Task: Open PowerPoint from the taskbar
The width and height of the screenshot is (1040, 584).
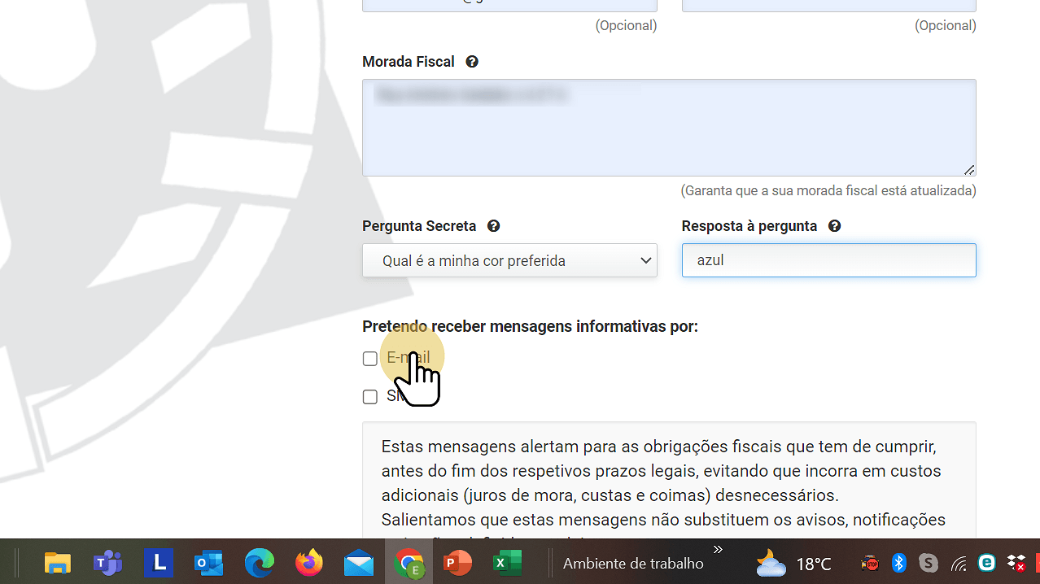Action: tap(458, 563)
